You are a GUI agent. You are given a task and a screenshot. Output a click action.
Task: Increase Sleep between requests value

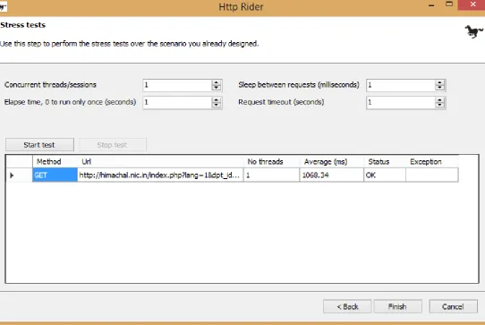pyautogui.click(x=440, y=82)
